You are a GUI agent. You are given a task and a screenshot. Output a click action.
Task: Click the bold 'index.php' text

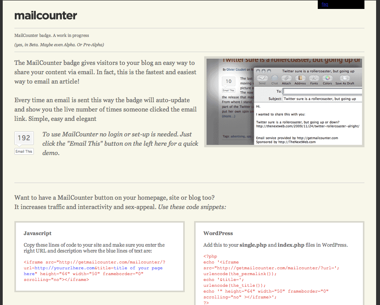point(291,245)
